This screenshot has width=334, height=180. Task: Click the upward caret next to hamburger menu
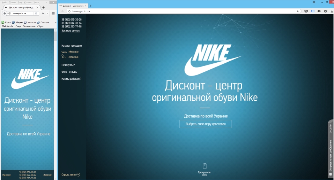pos(47,13)
